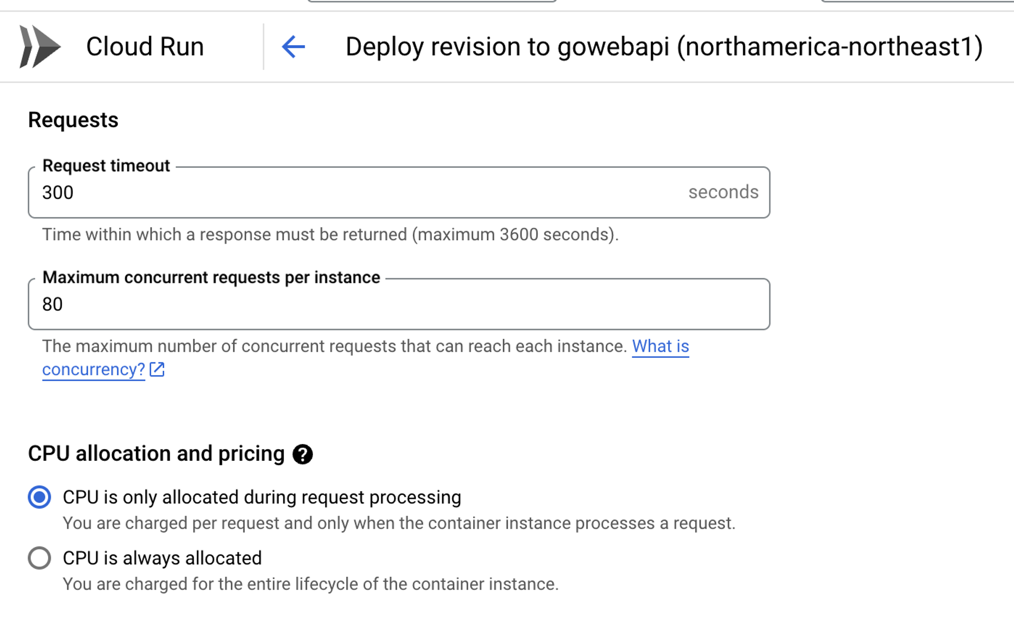Screen dimensions: 1014x622
Task: Click the 'charged per request' description text
Action: pyautogui.click(x=399, y=523)
